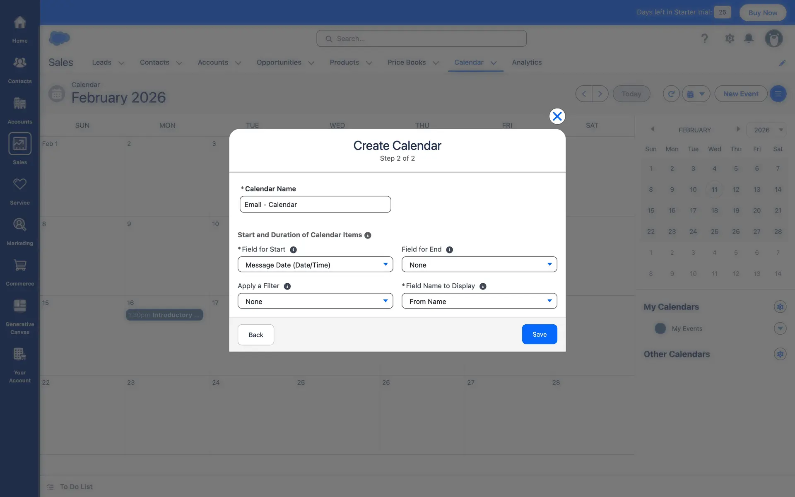Save the new calendar
Viewport: 795px width, 497px height.
pyautogui.click(x=539, y=334)
